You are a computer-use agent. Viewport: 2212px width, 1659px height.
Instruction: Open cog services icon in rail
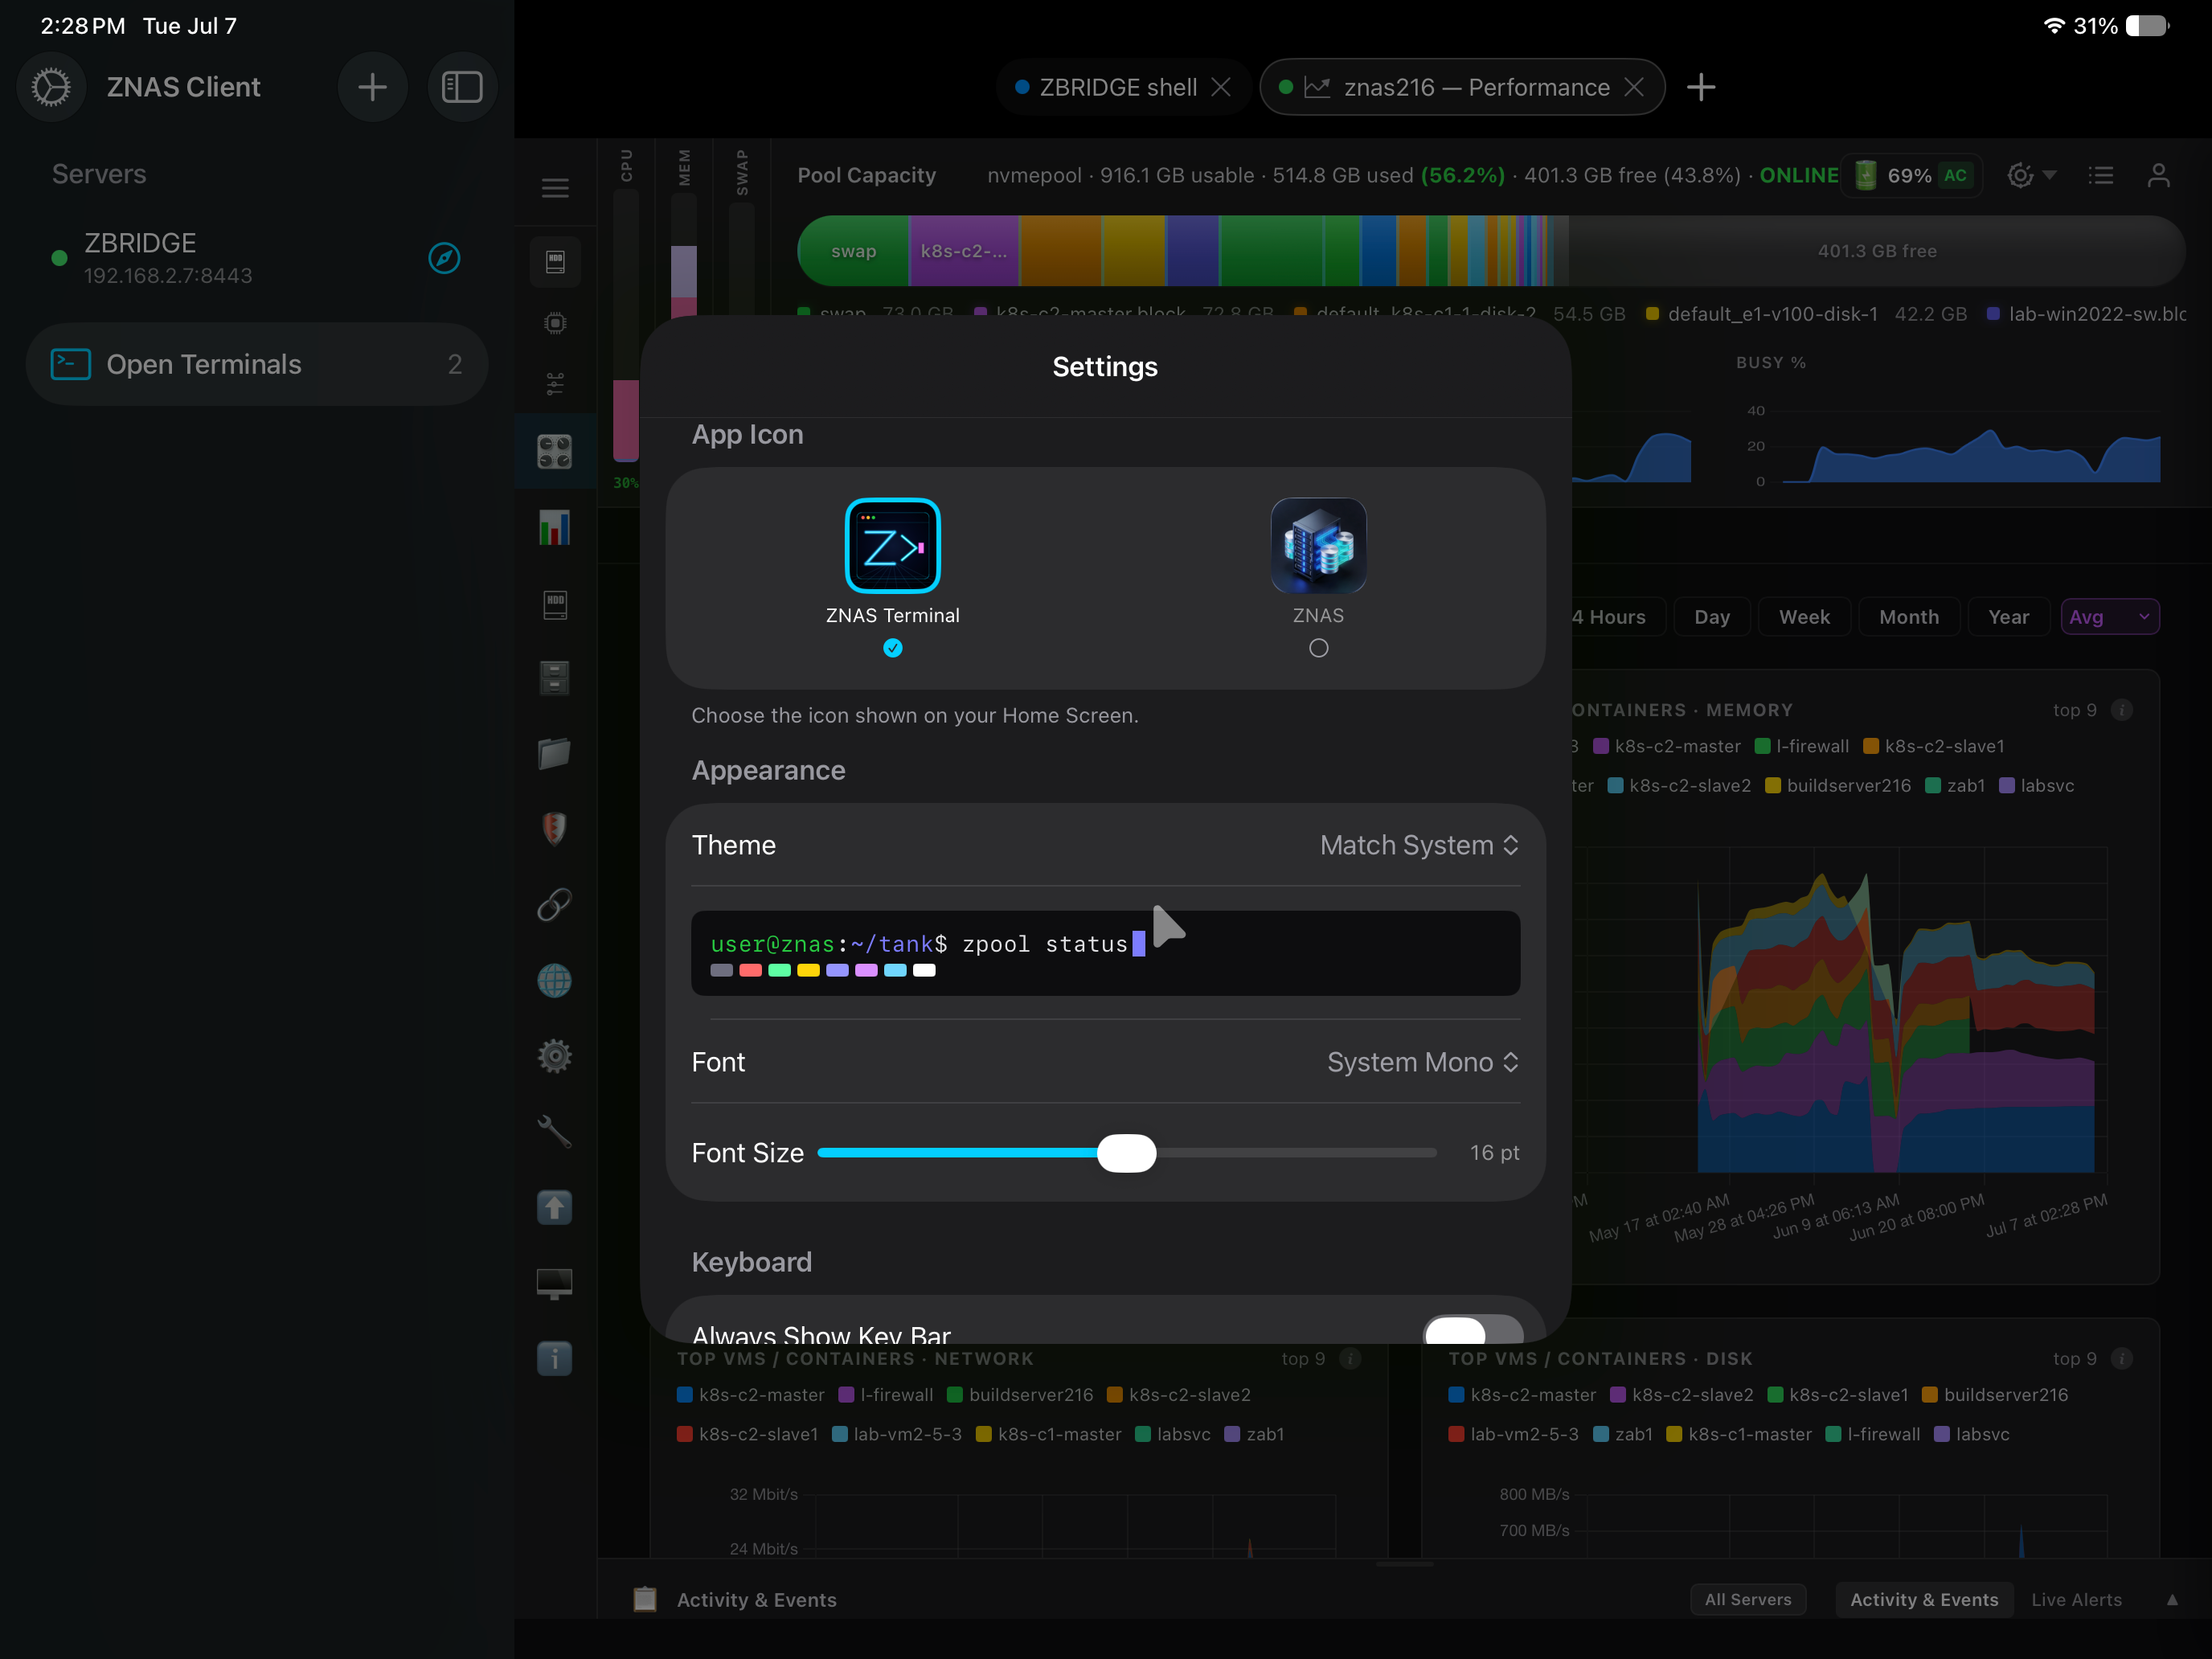tap(555, 1056)
